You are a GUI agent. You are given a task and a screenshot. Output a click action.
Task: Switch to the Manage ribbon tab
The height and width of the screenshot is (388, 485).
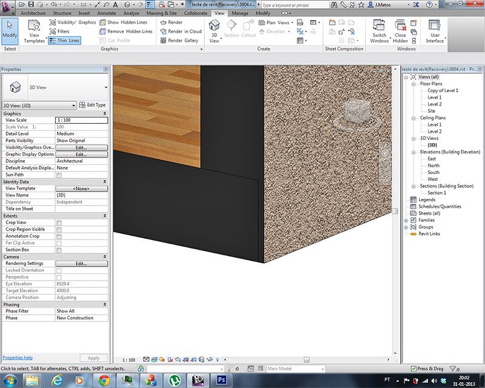pos(240,12)
